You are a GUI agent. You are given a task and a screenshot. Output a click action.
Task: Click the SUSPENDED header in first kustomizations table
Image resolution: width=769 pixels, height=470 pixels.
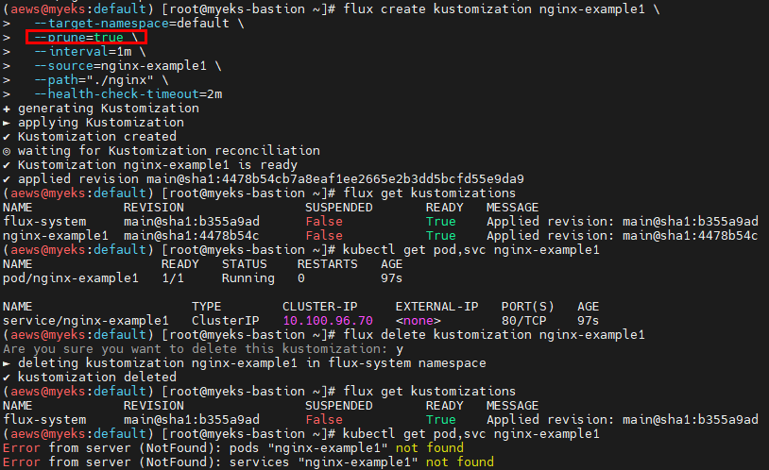tap(339, 208)
